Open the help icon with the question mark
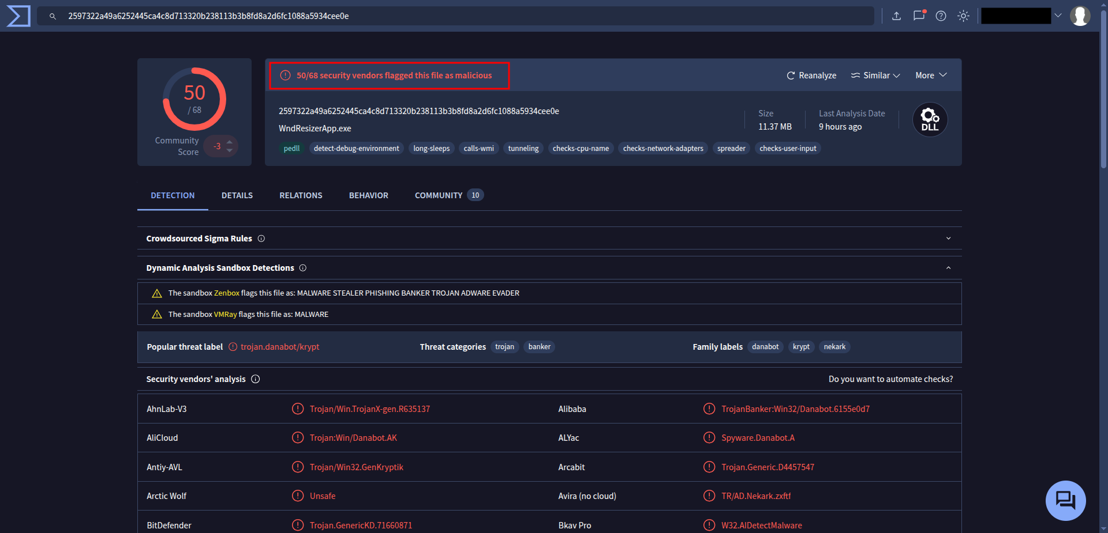The image size is (1108, 533). 941,16
